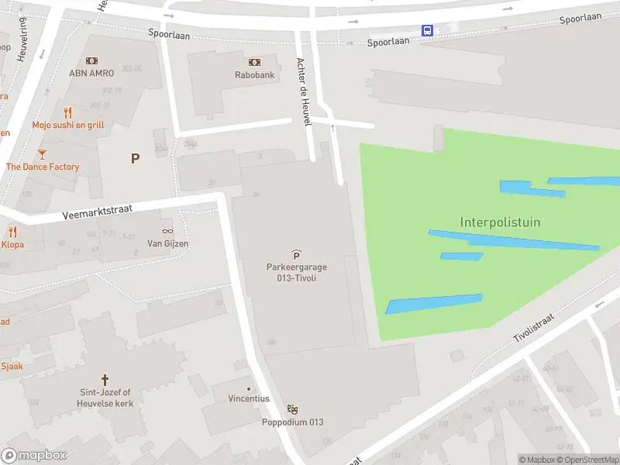Screen dimensions: 620x465
Task: Click the church cross icon for Sint-Jozef
Action: [105, 380]
